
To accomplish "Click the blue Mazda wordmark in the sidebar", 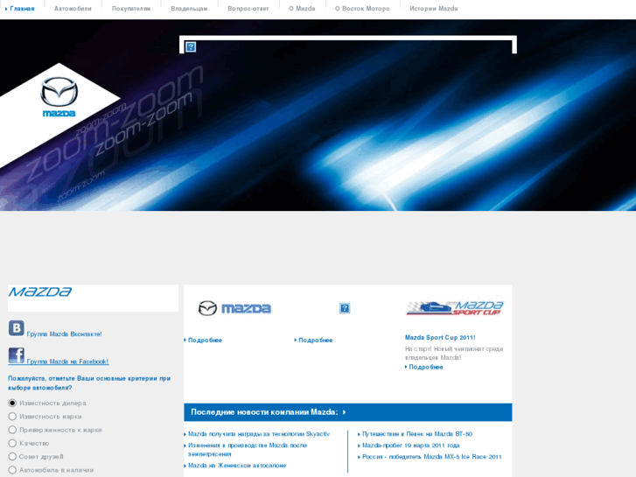I will pos(40,291).
